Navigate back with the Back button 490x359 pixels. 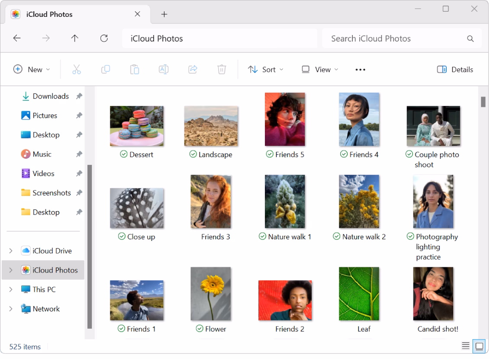pyautogui.click(x=17, y=38)
